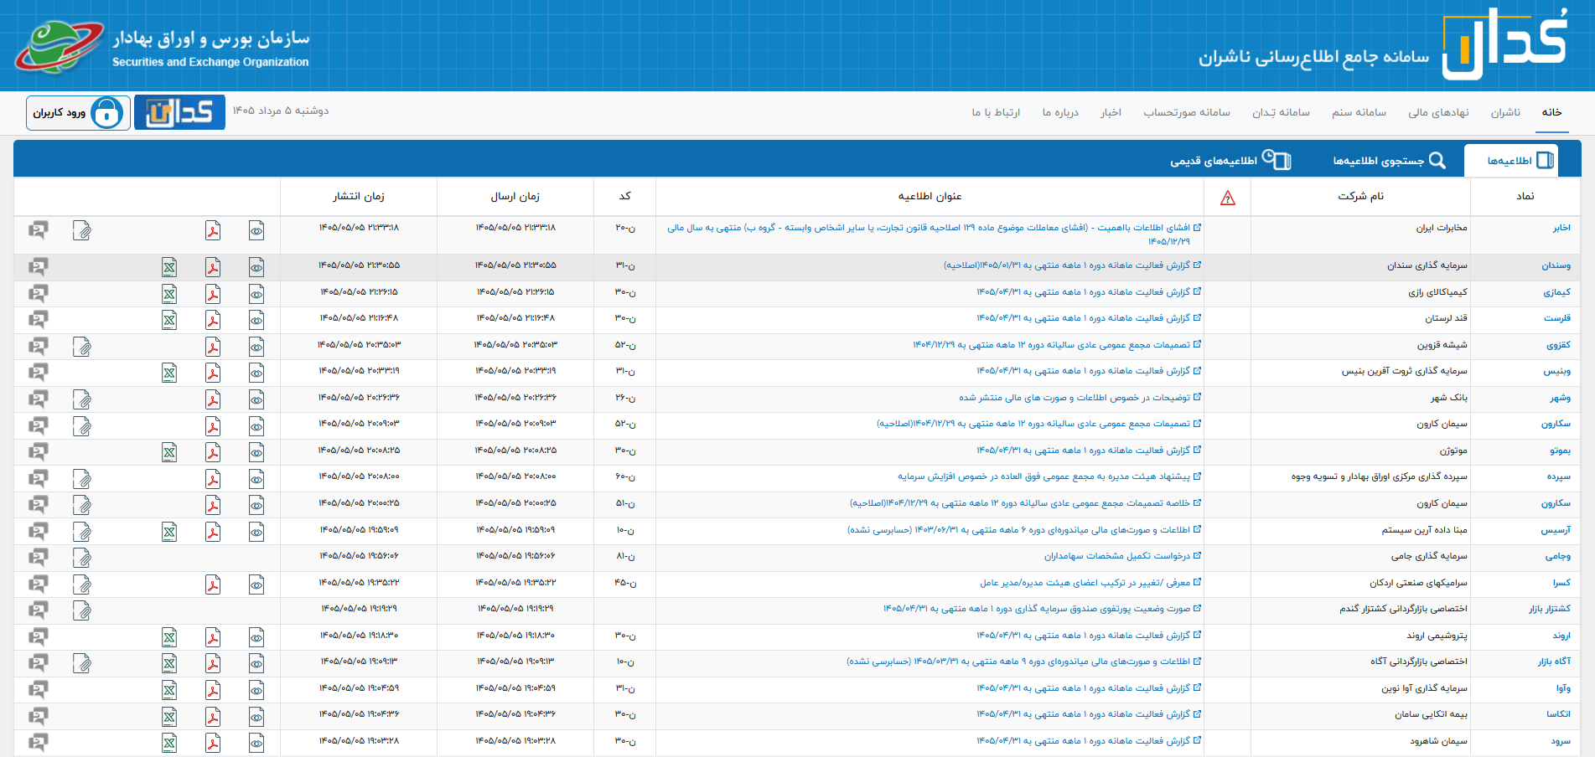The width and height of the screenshot is (1595, 757).
Task: Open PDF icon in the وسندان row
Action: 213,267
